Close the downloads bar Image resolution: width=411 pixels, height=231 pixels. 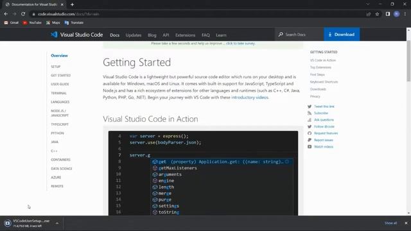406,223
